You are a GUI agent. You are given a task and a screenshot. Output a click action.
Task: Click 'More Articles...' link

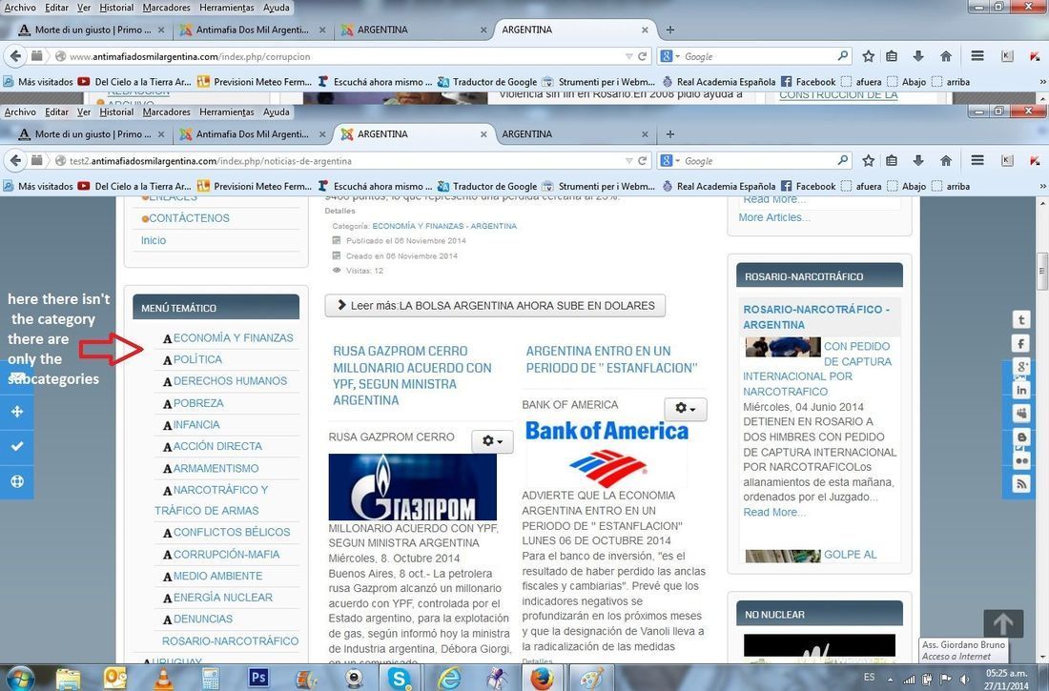tap(774, 217)
